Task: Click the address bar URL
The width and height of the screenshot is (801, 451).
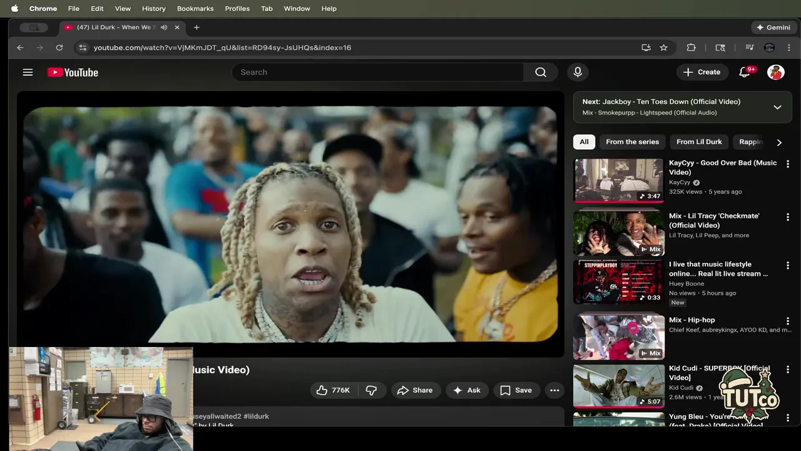Action: 222,48
